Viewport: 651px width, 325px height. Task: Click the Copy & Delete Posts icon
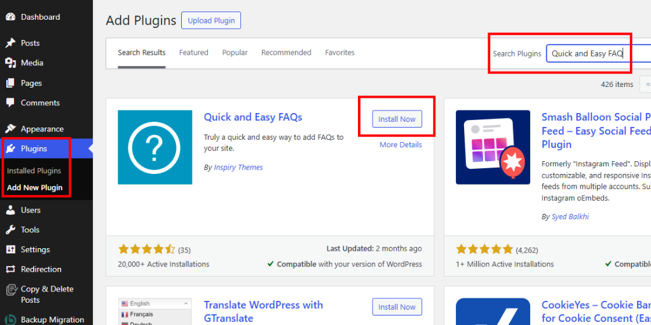(x=10, y=289)
